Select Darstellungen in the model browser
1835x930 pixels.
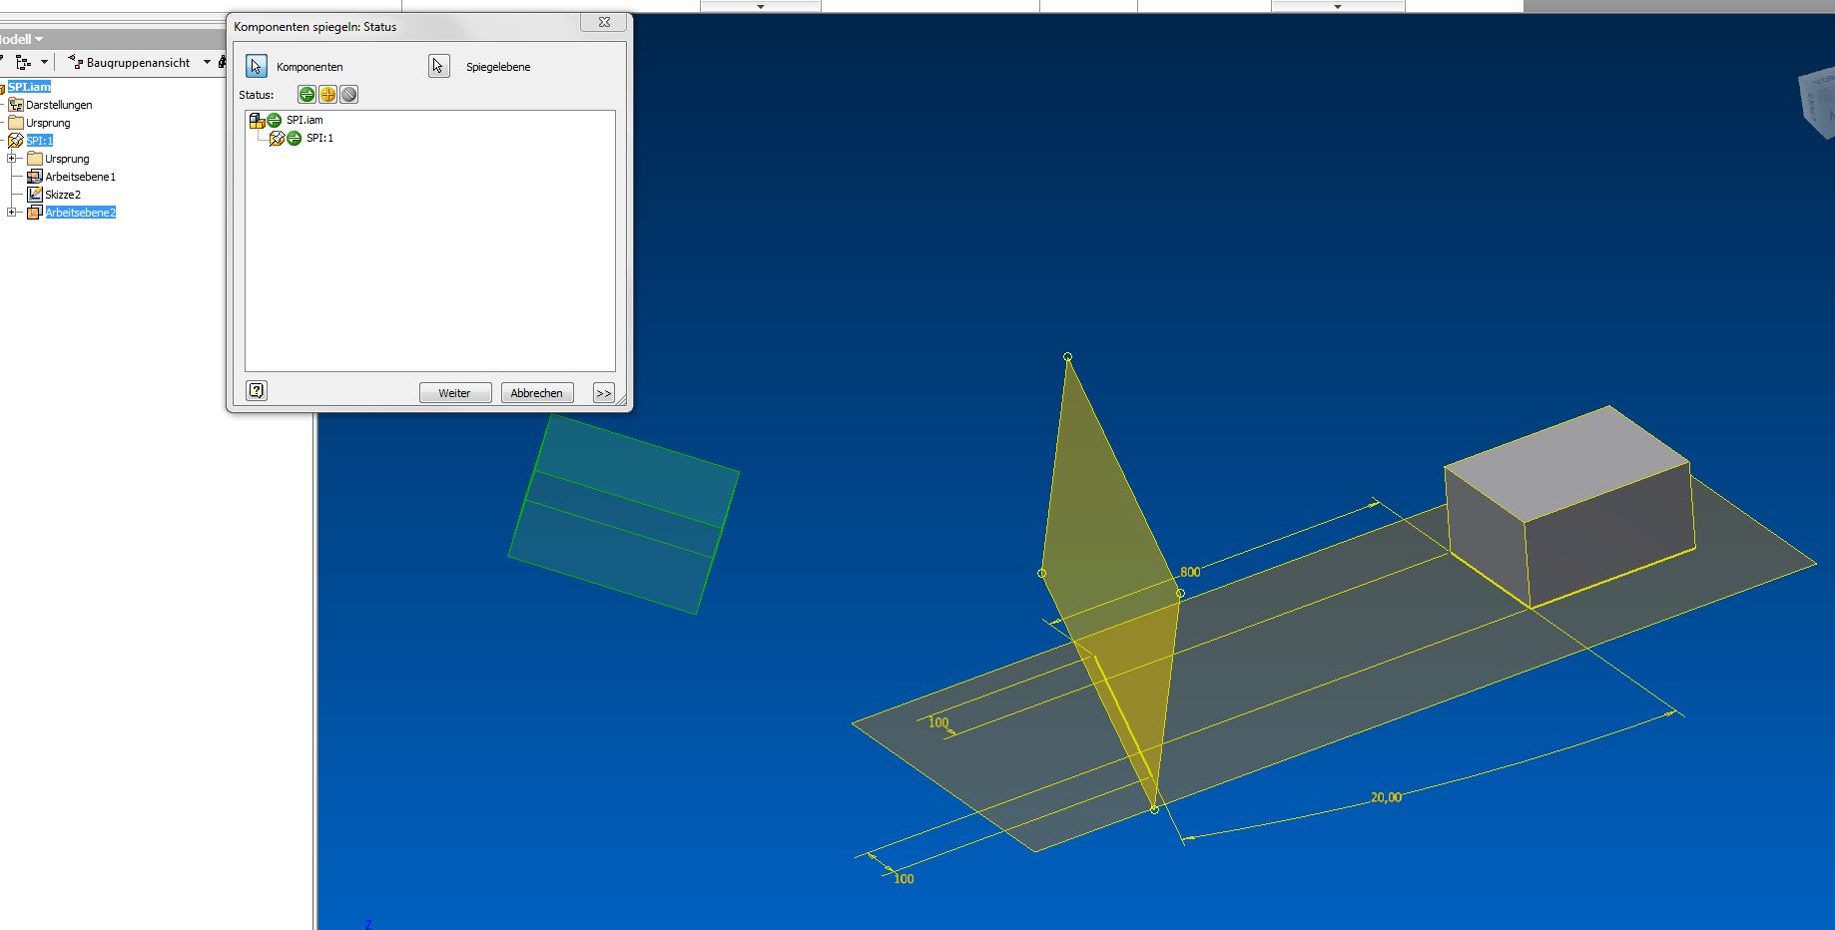[x=59, y=105]
